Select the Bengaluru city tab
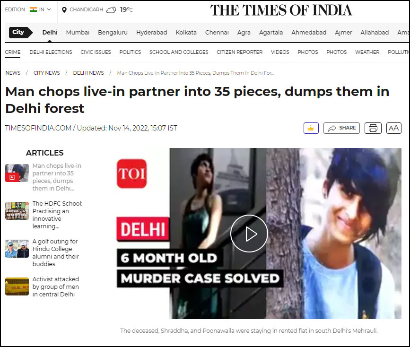This screenshot has width=410, height=347. click(113, 33)
